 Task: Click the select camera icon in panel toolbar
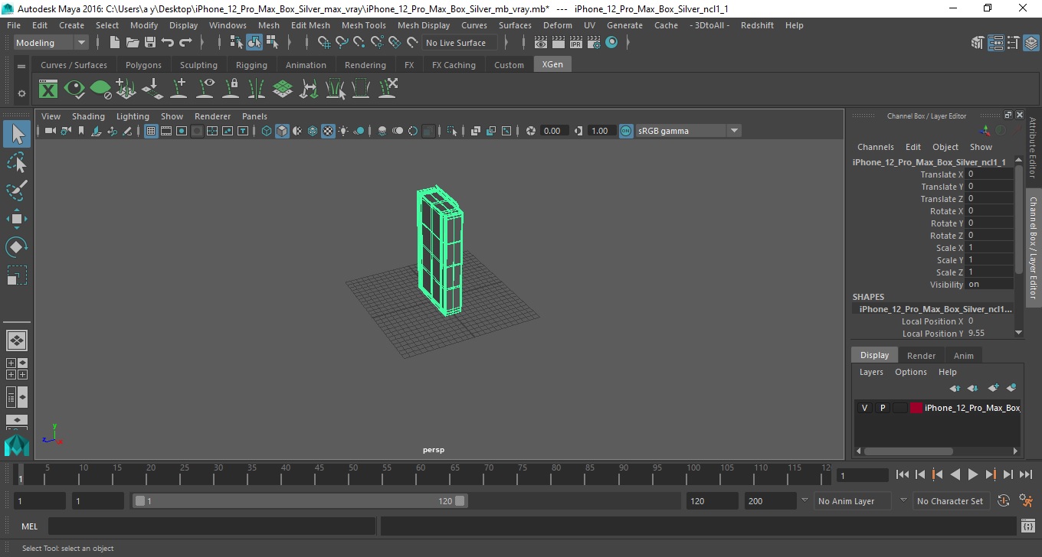50,131
